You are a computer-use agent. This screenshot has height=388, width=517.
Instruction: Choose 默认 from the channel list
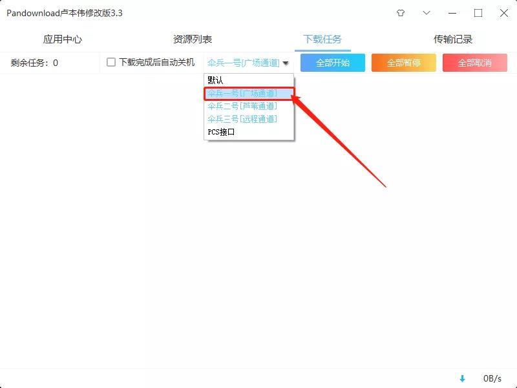215,80
